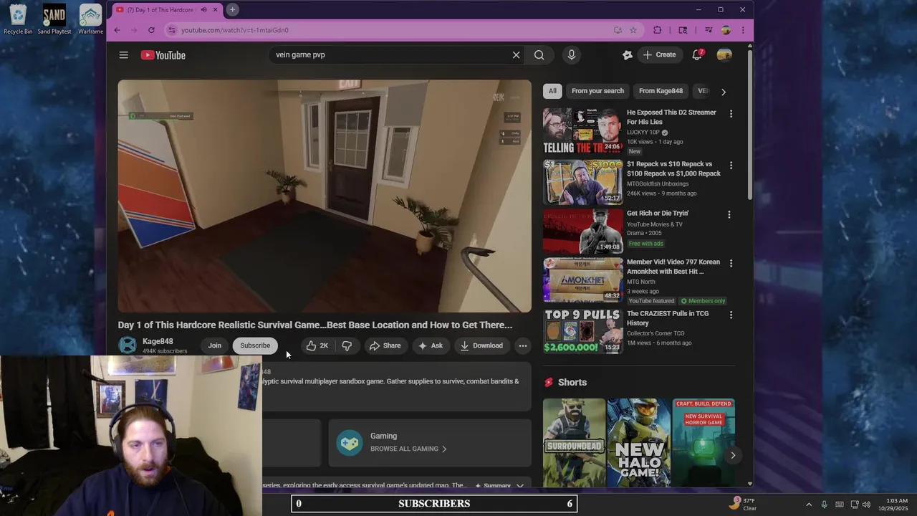Open the Kage848 channel avatar
The image size is (917, 516).
(128, 345)
